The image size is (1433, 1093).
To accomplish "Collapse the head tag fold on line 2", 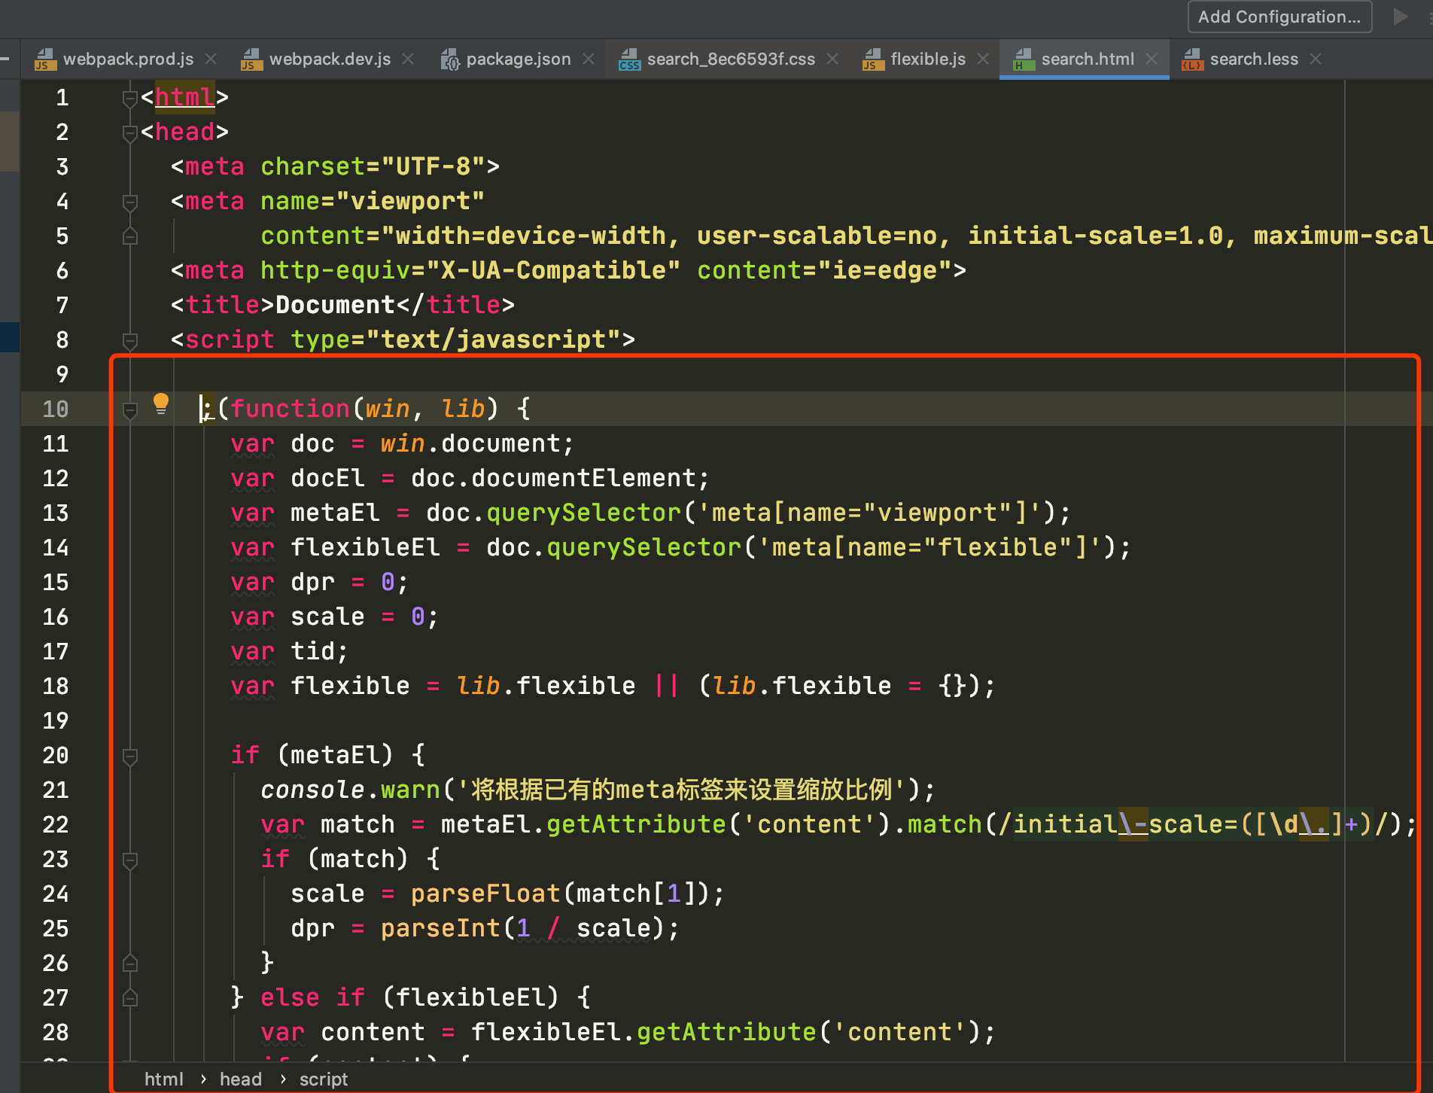I will 130,133.
